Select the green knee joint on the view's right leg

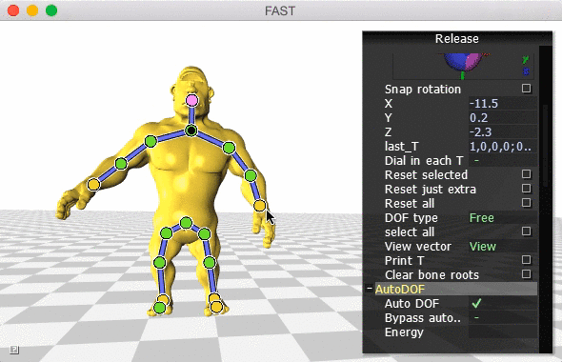[210, 262]
